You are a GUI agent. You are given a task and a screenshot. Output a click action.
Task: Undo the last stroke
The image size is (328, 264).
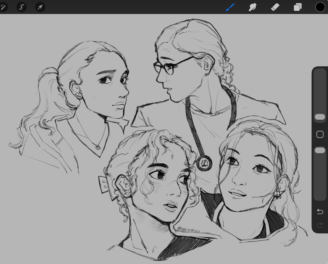coord(320,212)
